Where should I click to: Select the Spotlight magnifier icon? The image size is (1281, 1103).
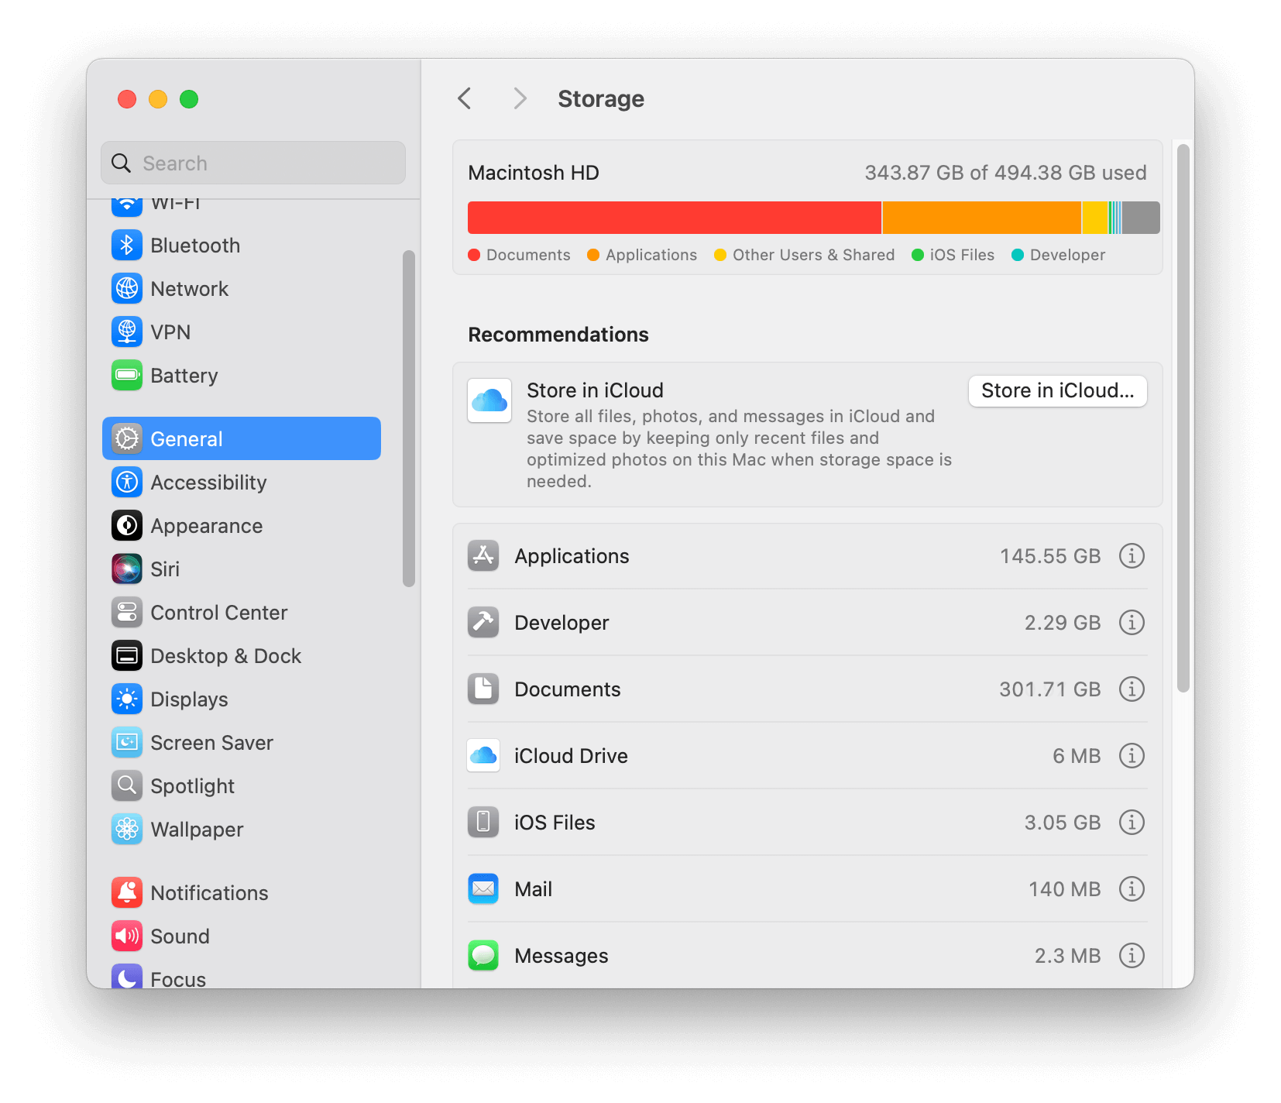pyautogui.click(x=127, y=786)
